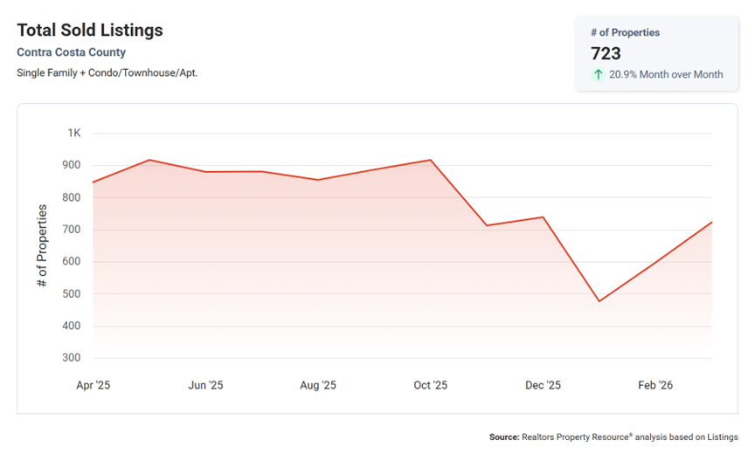Click the vertical '# of Properties' axis title
The image size is (755, 461).
42,246
